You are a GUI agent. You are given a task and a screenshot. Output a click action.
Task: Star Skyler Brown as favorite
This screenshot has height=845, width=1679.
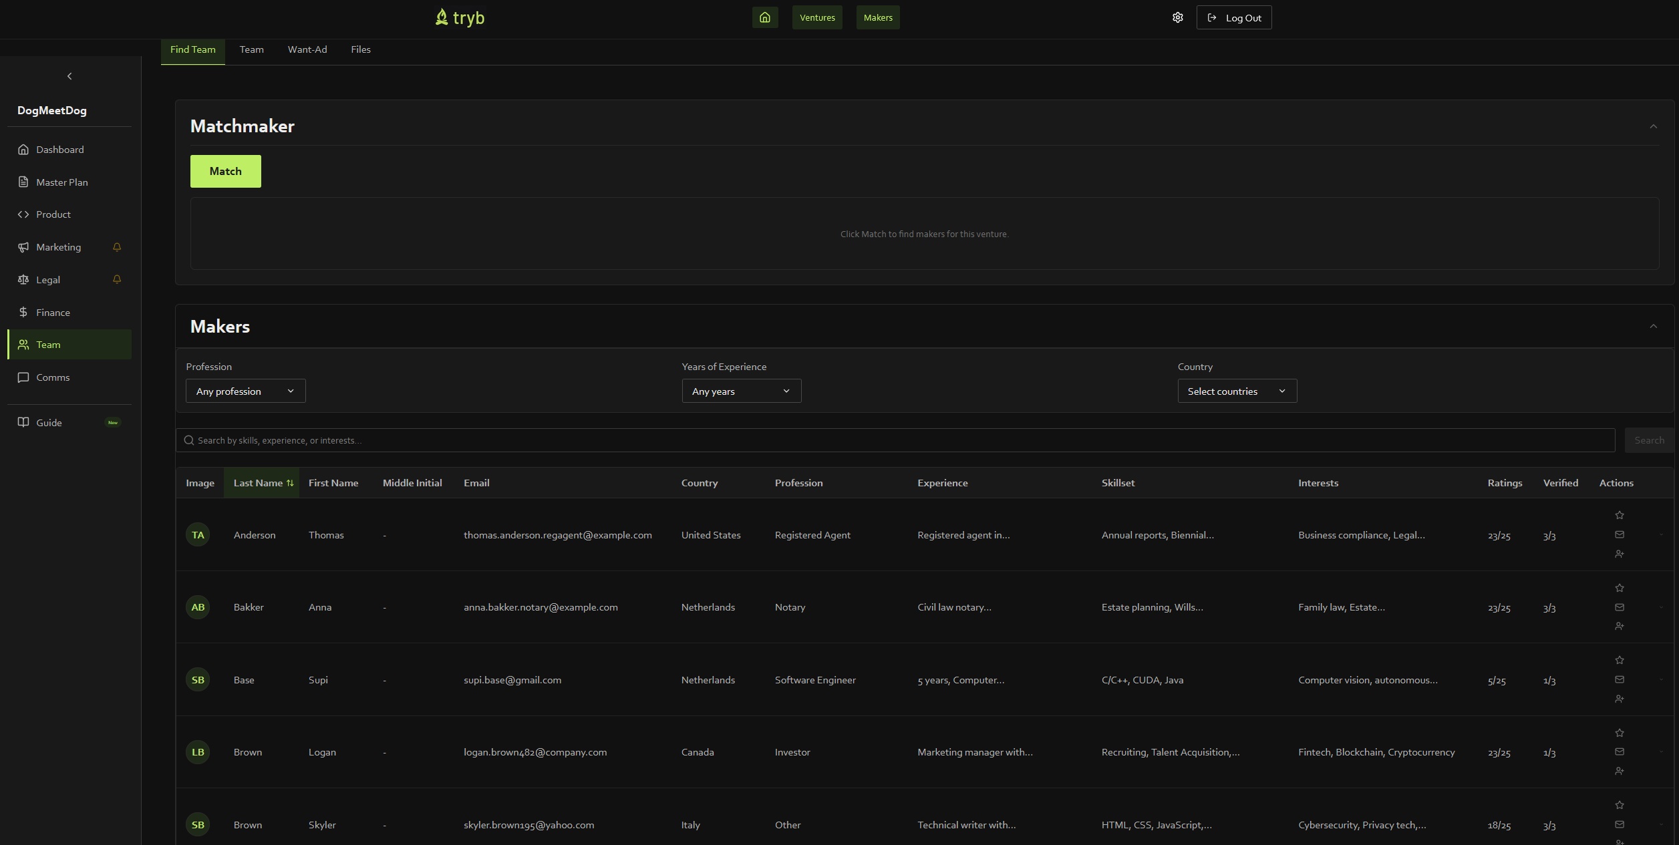1620,805
